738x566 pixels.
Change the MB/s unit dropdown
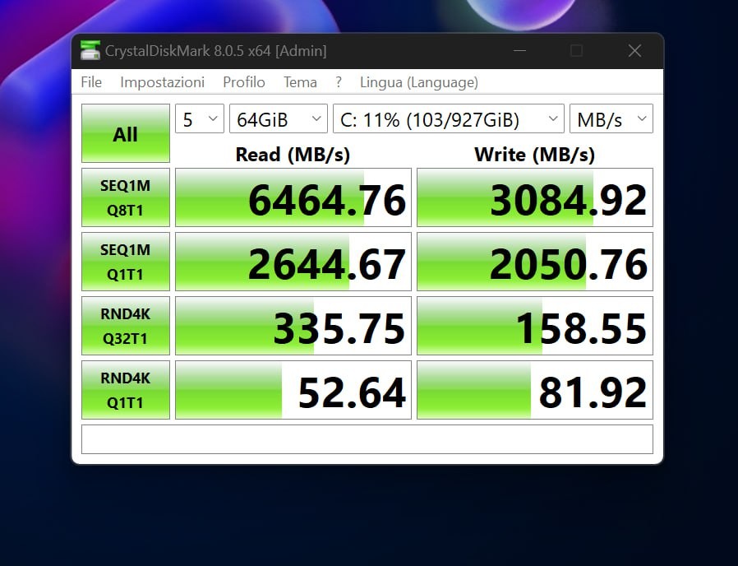pos(611,119)
